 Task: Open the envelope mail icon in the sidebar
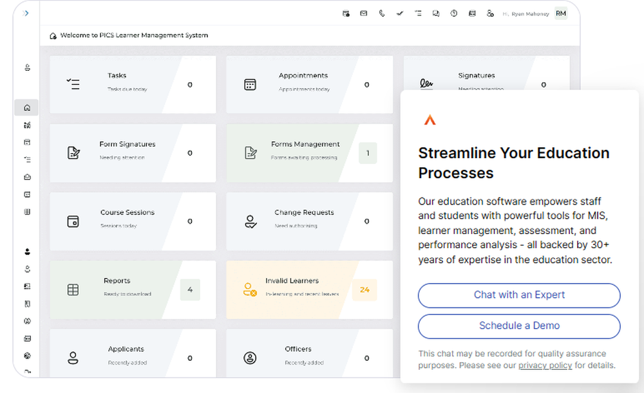pos(26,177)
